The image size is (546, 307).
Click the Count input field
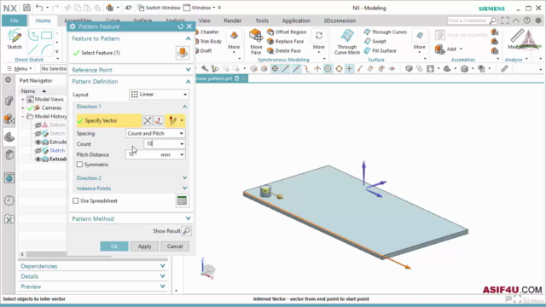pyautogui.click(x=161, y=144)
